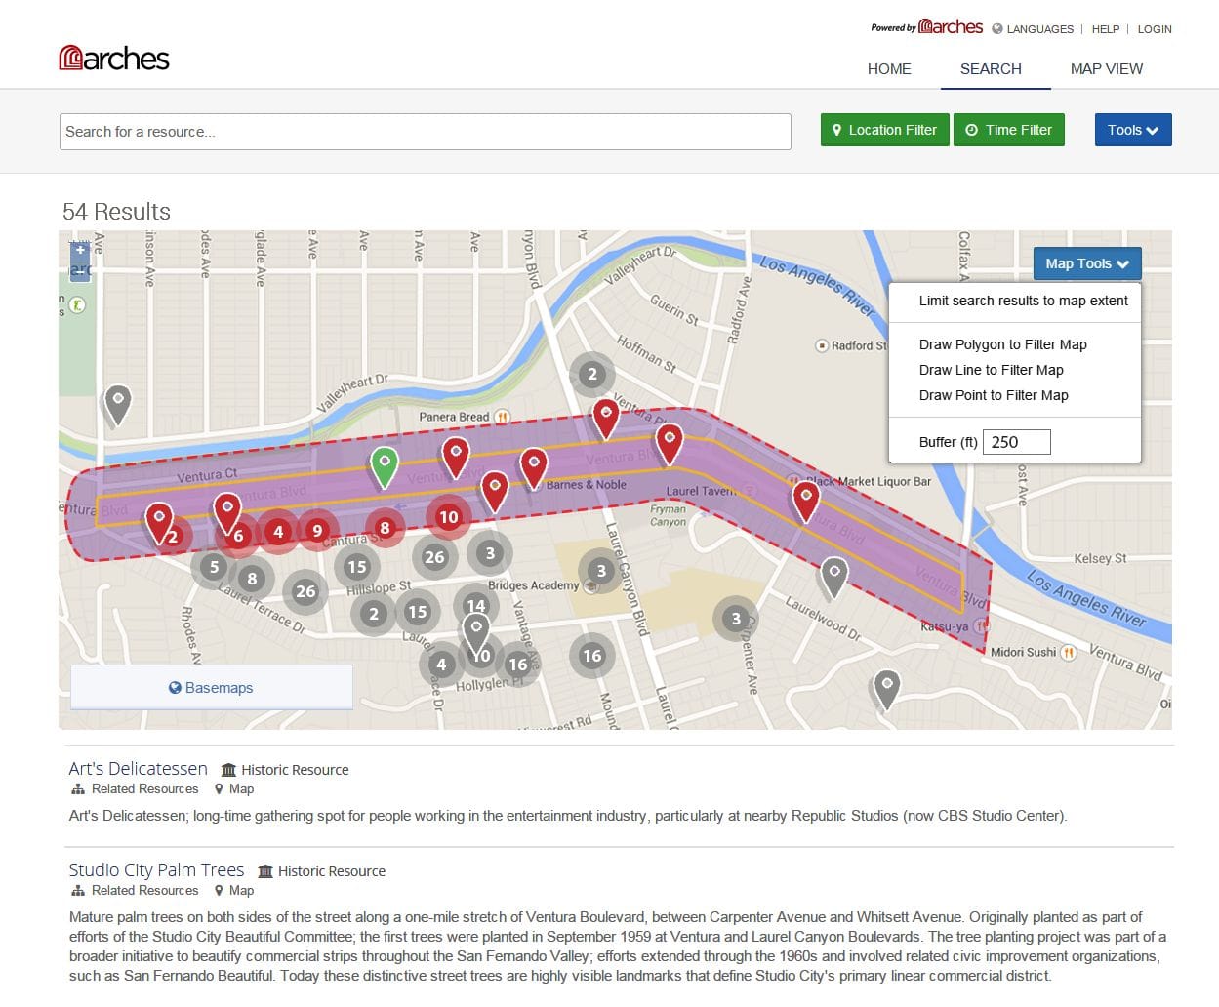Go to the MAP VIEW tab
Screen dimensions: 1219x1007
1106,69
